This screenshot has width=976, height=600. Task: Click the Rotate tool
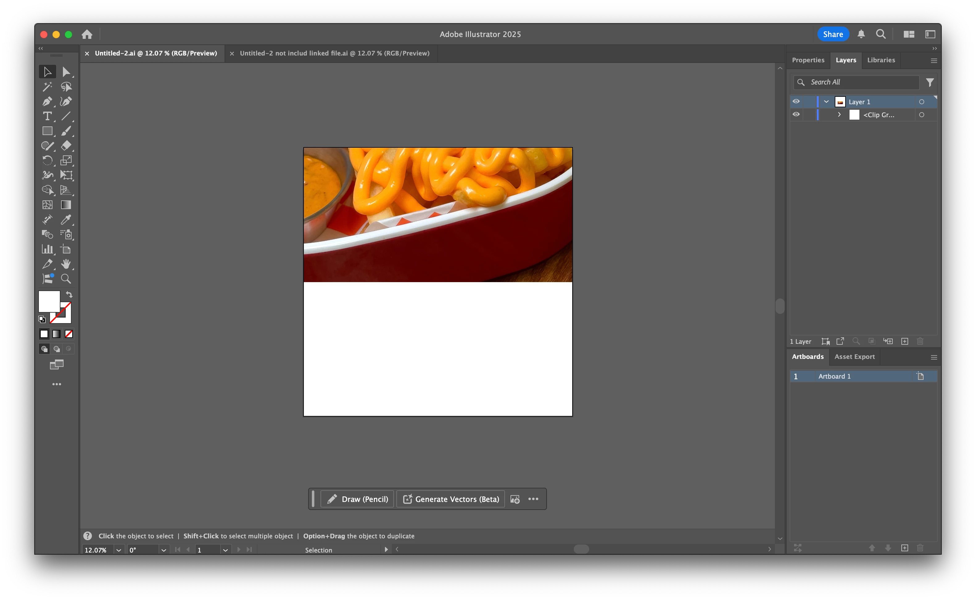tap(47, 160)
